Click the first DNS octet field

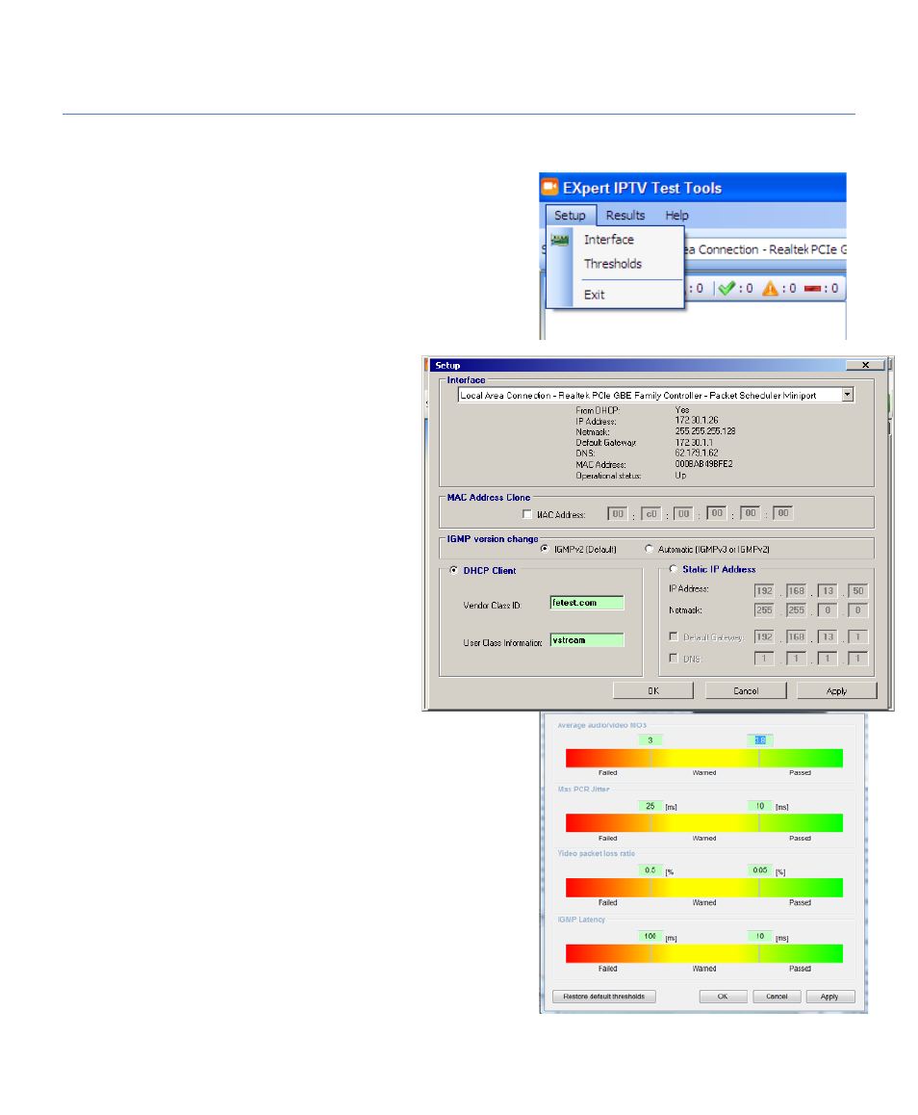pos(764,659)
